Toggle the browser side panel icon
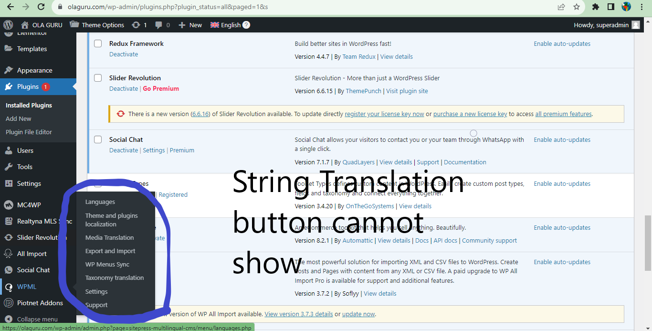This screenshot has width=652, height=331. (611, 7)
